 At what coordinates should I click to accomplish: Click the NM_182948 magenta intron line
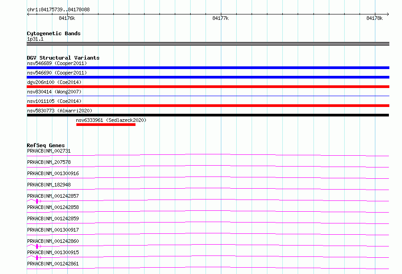click(x=208, y=189)
